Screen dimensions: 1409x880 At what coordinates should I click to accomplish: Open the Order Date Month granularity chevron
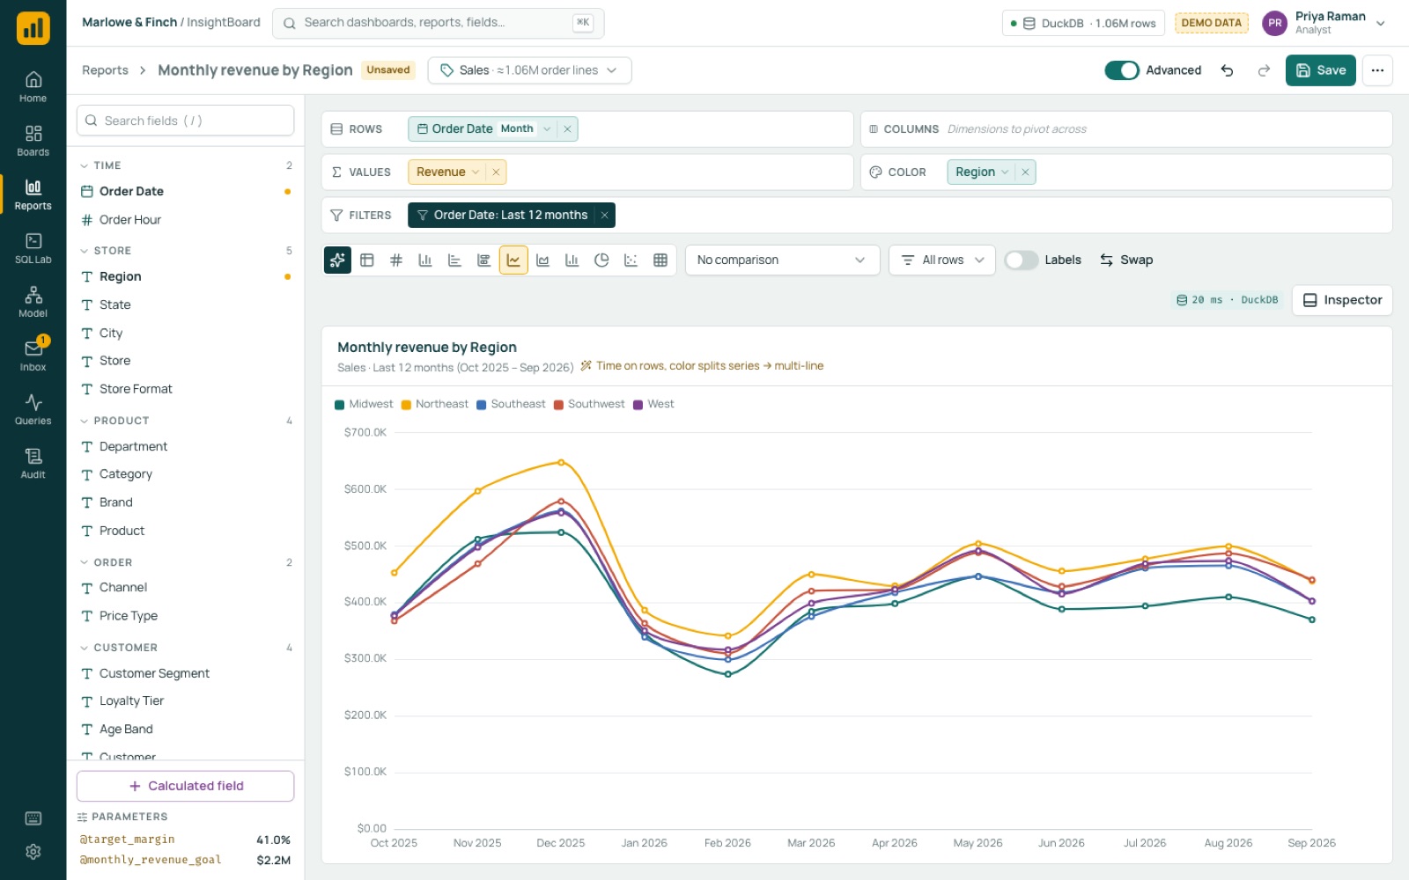point(547,129)
